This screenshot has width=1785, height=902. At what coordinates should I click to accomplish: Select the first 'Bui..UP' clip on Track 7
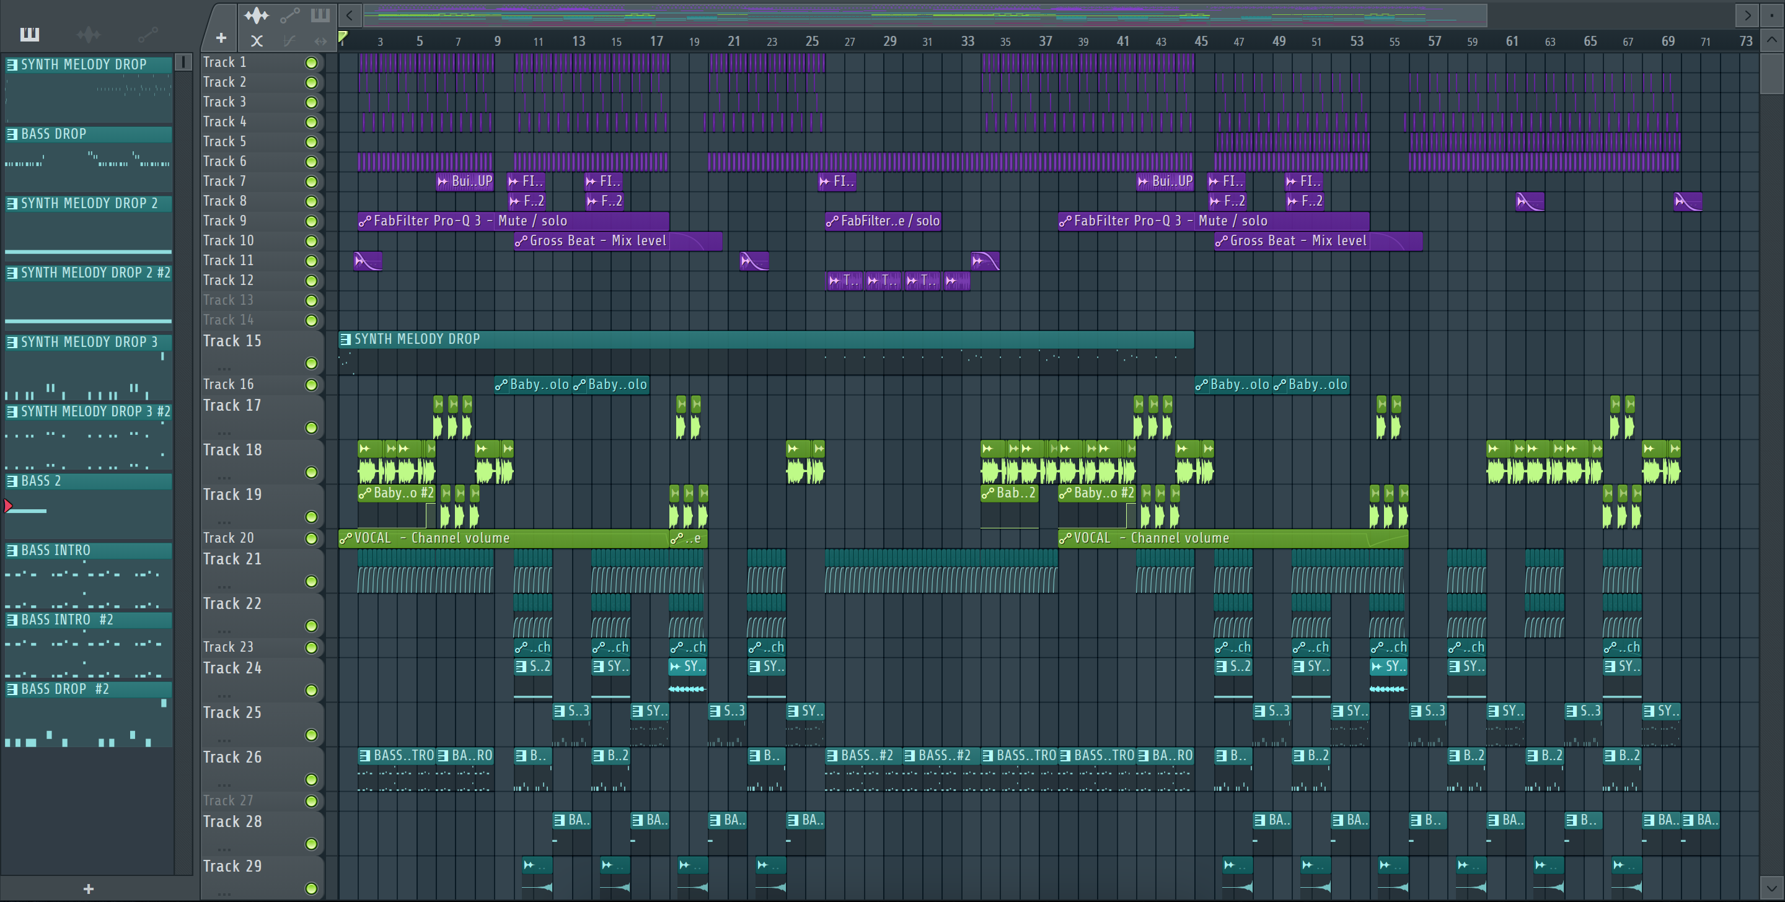(x=465, y=182)
